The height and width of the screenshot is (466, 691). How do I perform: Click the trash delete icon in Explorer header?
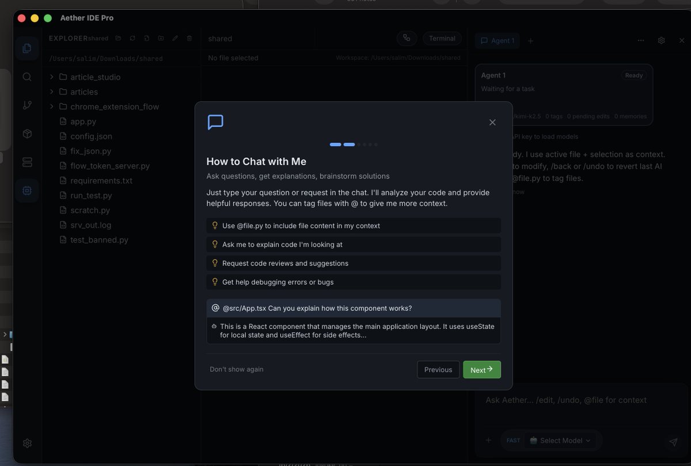190,39
